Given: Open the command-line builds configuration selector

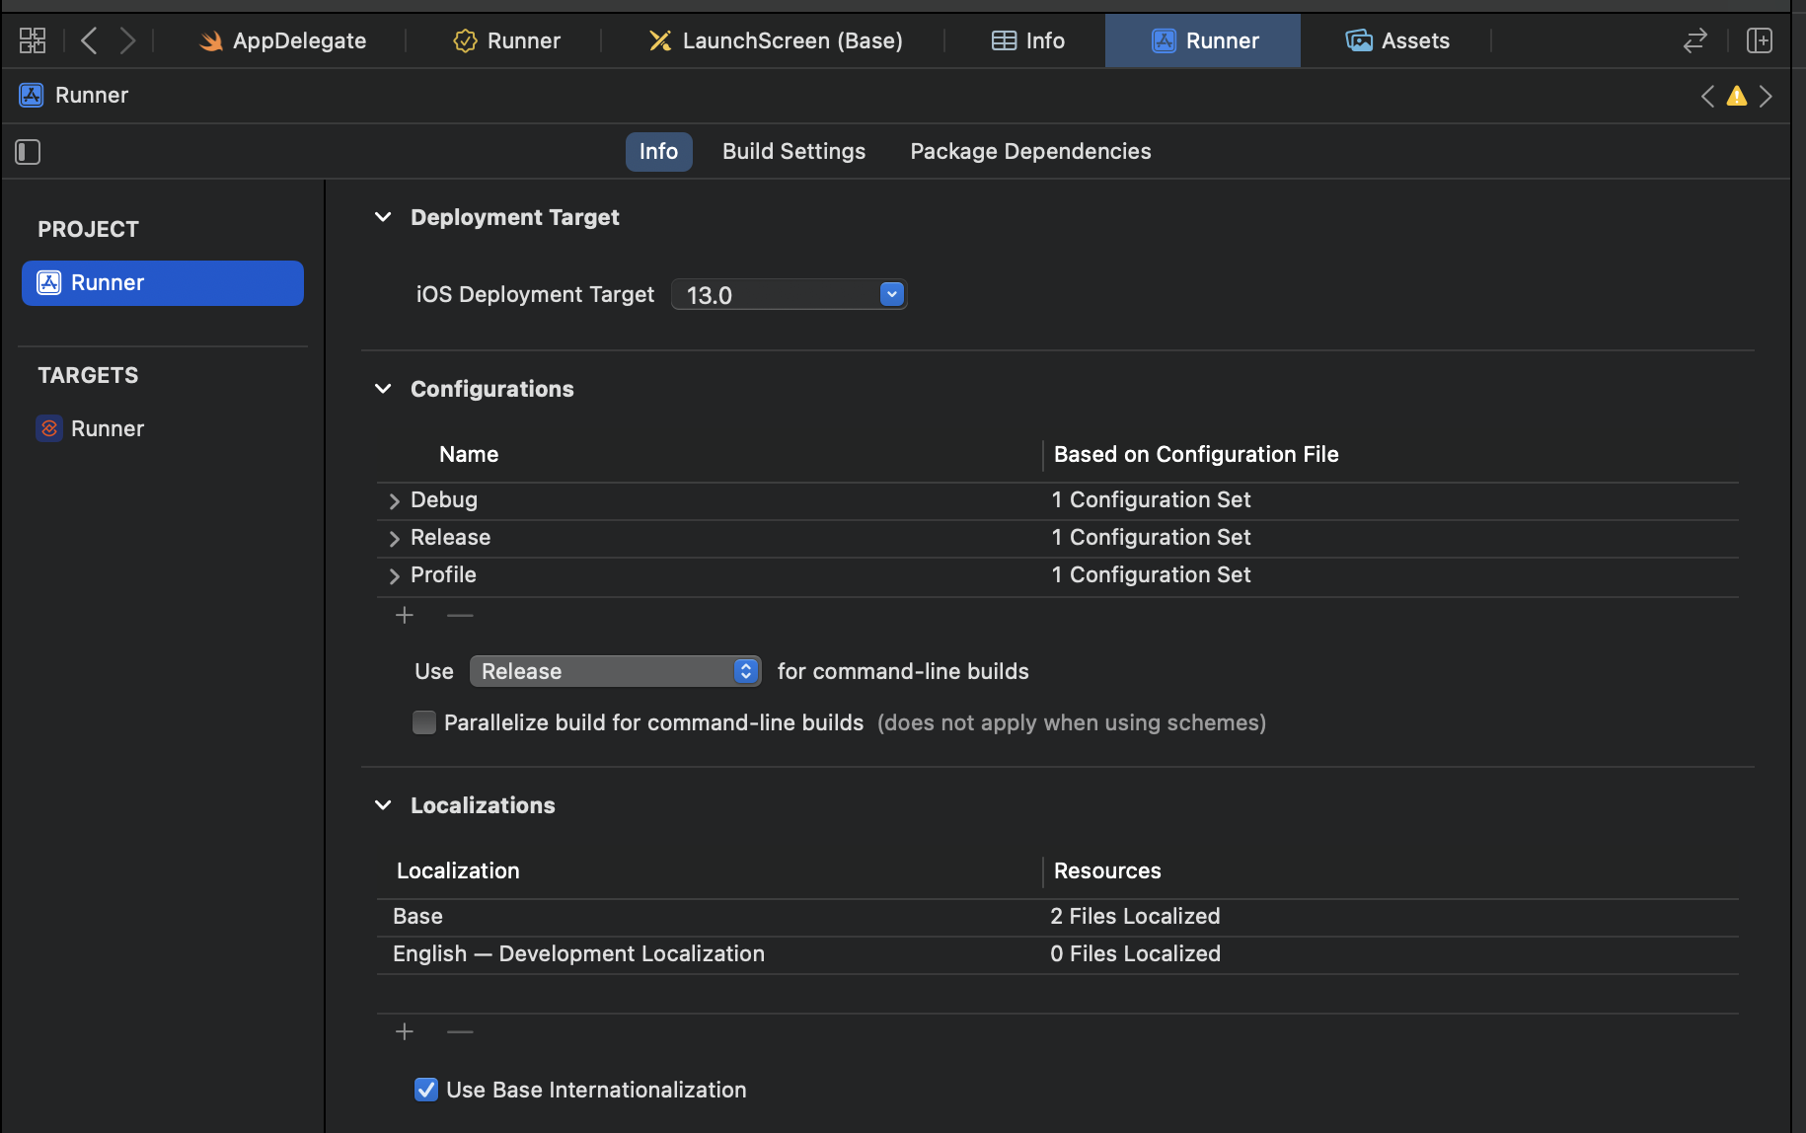Looking at the screenshot, I should pyautogui.click(x=615, y=671).
